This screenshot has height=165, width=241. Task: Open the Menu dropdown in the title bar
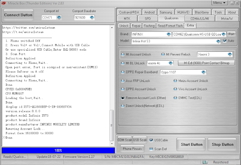(x=219, y=3)
